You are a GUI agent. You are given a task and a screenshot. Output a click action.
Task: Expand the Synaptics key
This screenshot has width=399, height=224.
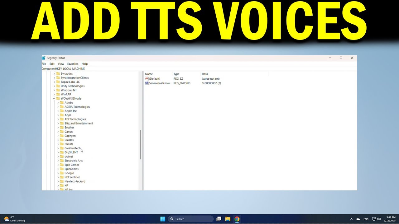(x=54, y=74)
